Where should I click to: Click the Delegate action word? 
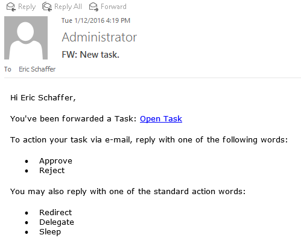(x=57, y=222)
